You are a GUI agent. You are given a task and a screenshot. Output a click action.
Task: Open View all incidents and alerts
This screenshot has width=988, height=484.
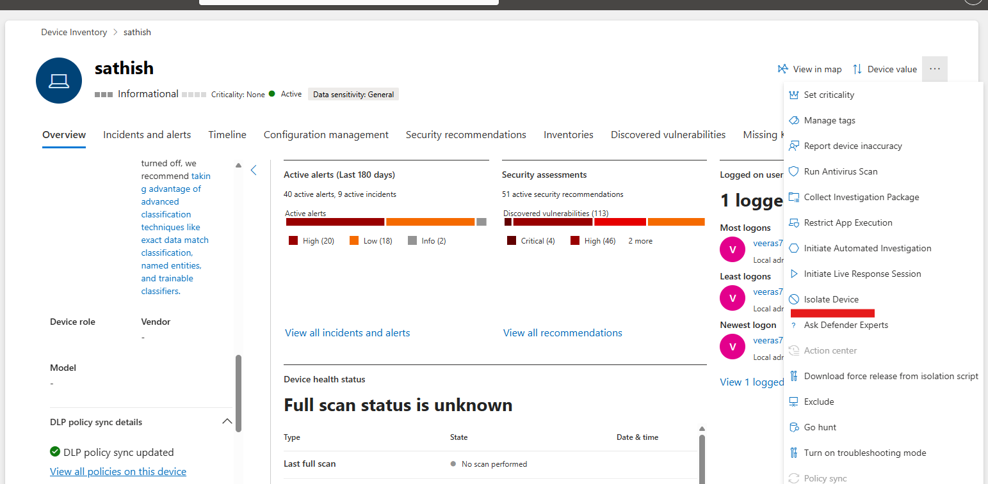pos(348,332)
